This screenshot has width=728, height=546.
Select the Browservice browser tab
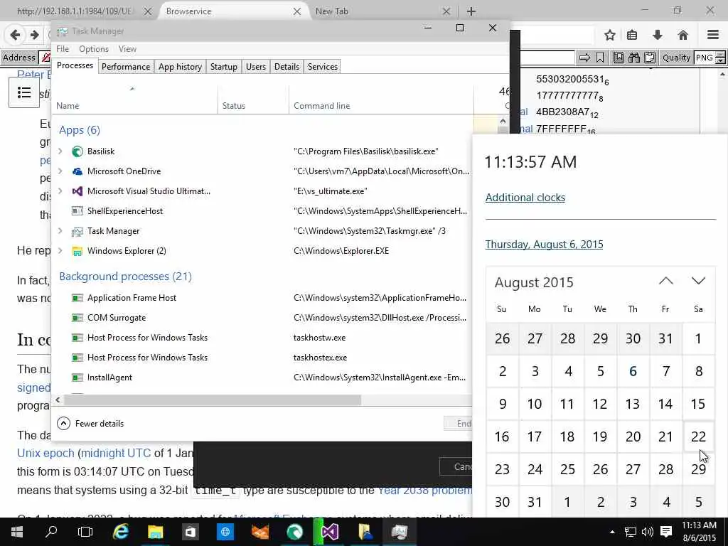tap(232, 11)
